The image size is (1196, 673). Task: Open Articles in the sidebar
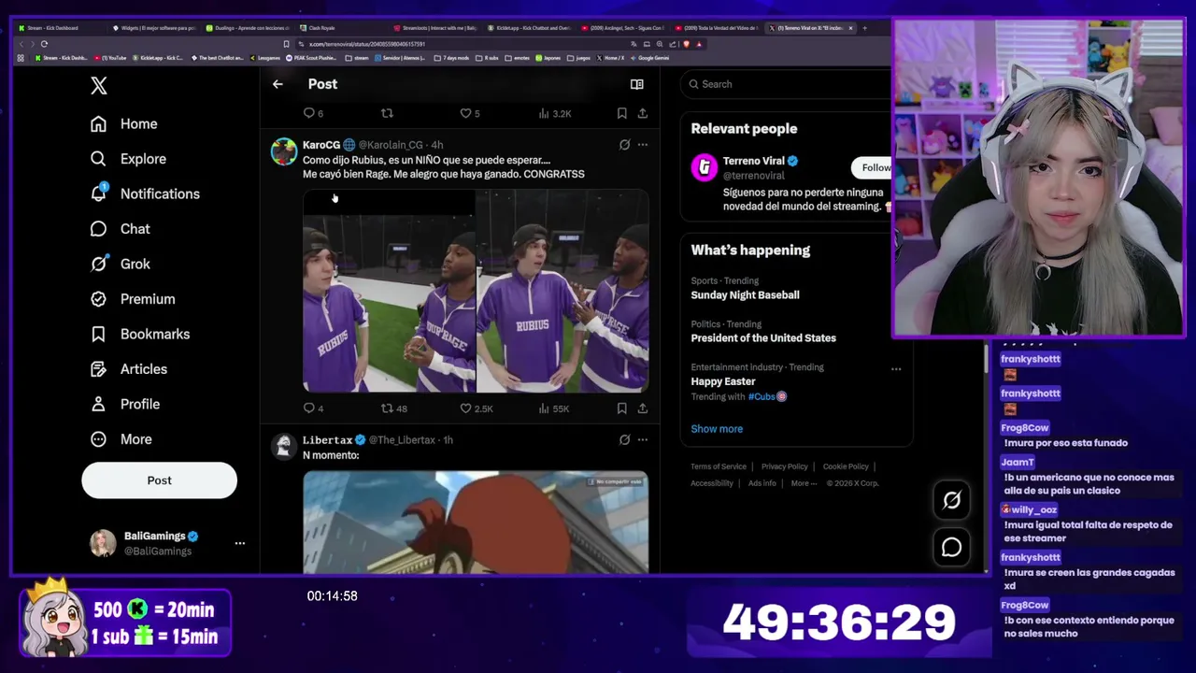(x=129, y=369)
